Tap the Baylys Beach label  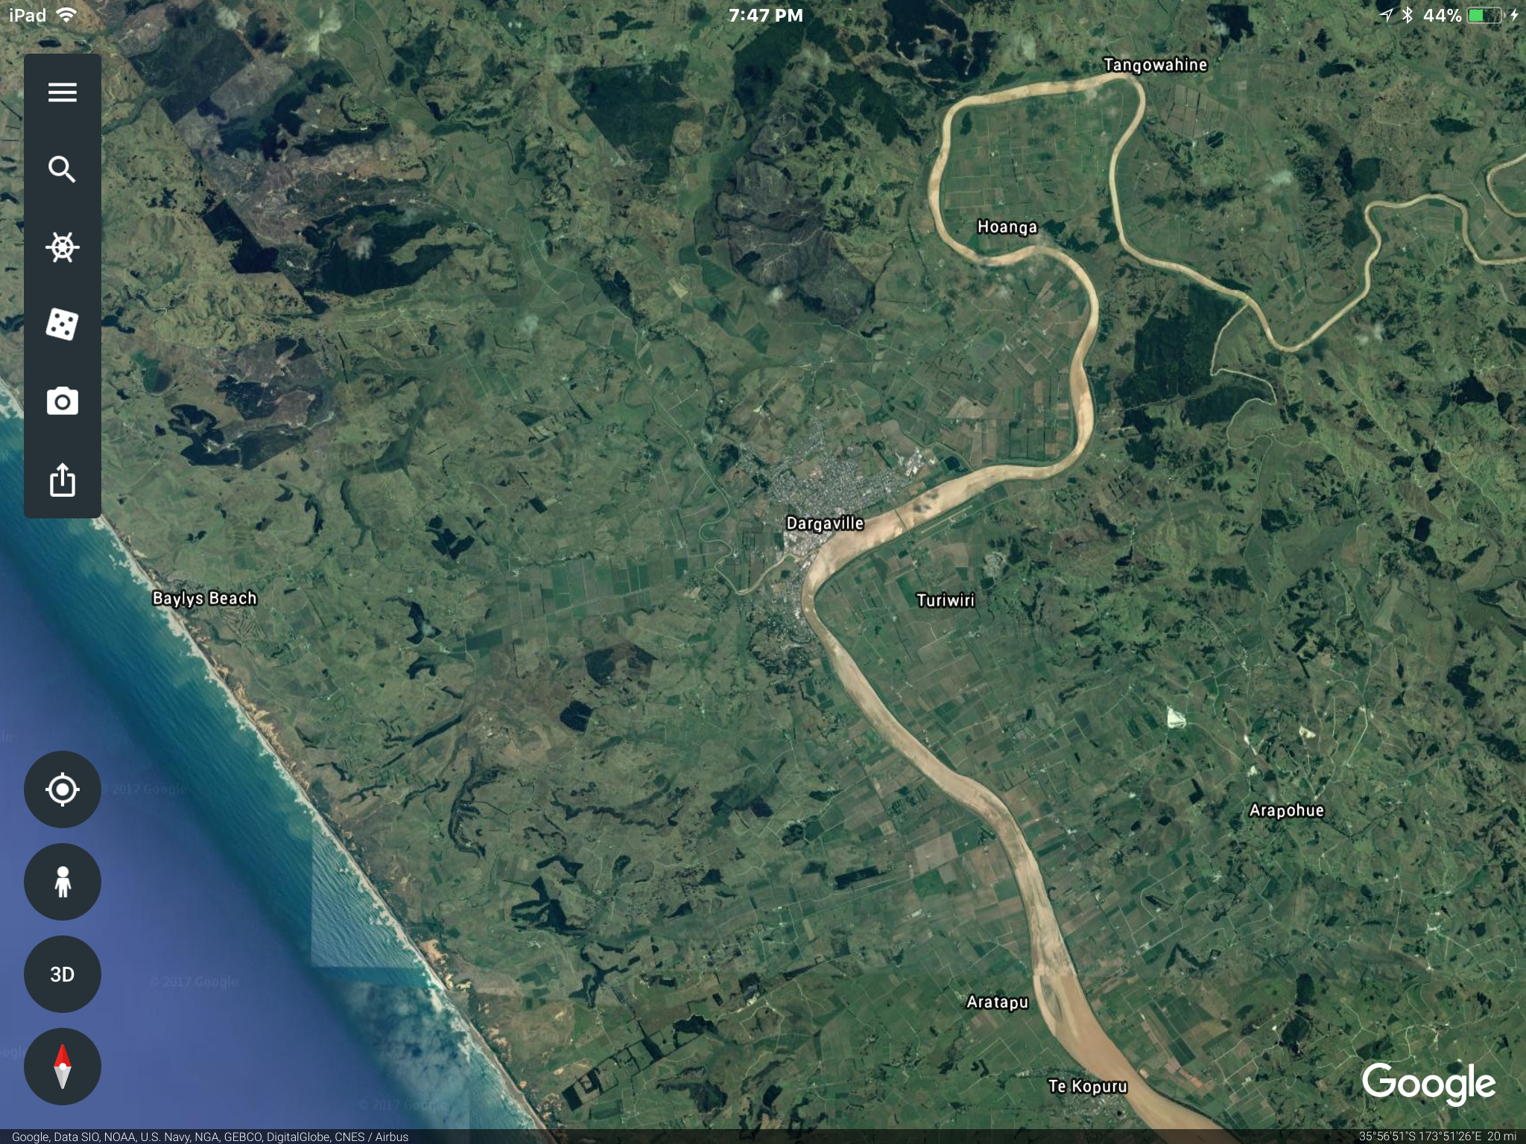(204, 599)
